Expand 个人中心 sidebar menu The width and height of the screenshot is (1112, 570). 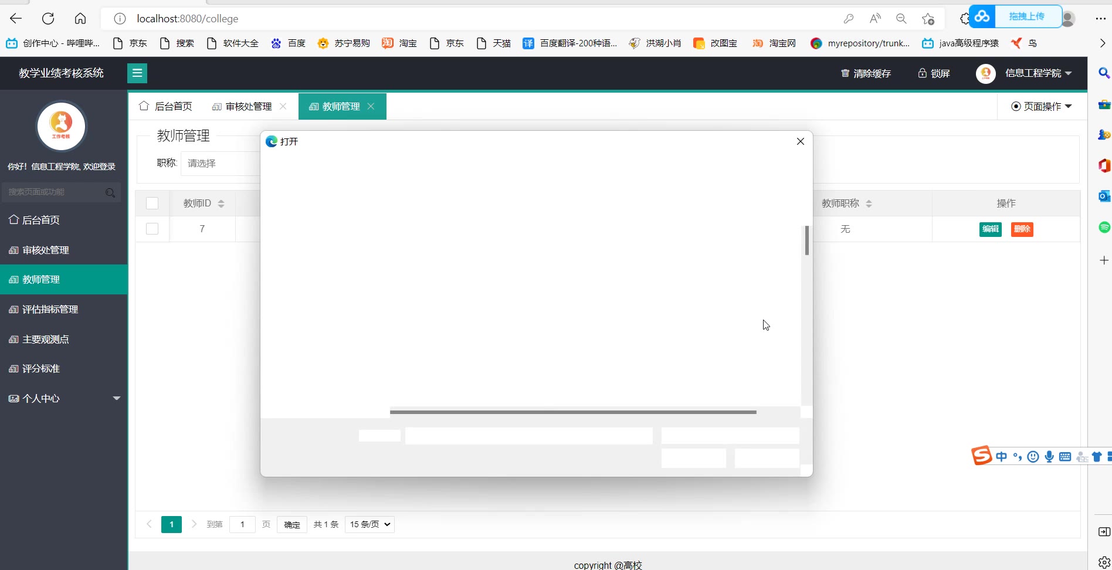click(63, 398)
